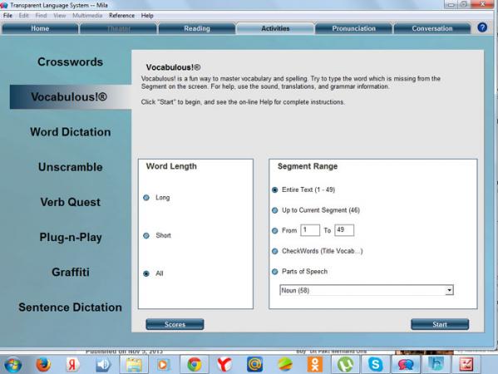Click the uTorrent taskbar icon
The height and width of the screenshot is (374, 498).
point(345,364)
